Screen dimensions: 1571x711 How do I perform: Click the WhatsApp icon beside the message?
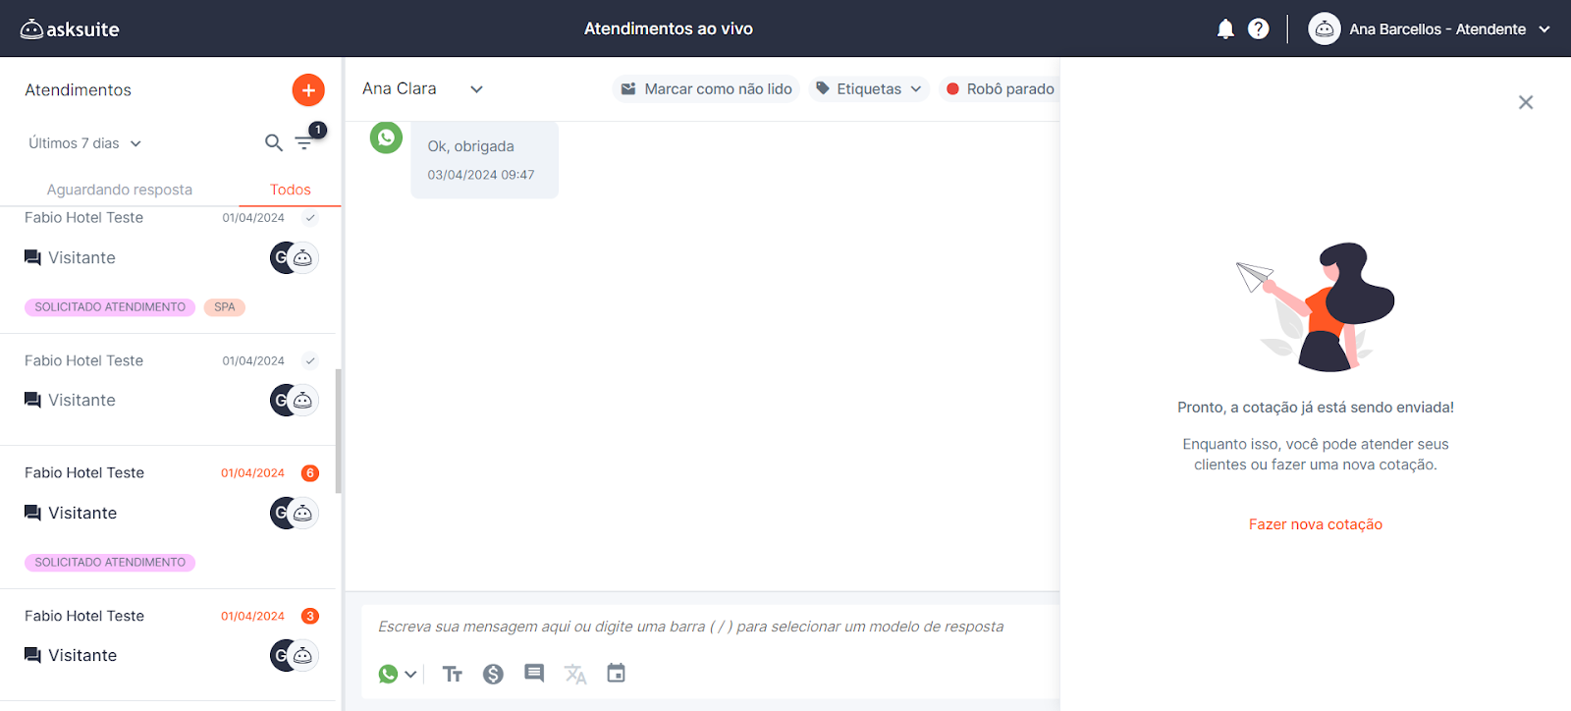coord(386,137)
